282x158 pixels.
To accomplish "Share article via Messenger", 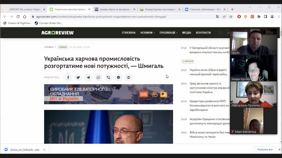I will (119, 77).
